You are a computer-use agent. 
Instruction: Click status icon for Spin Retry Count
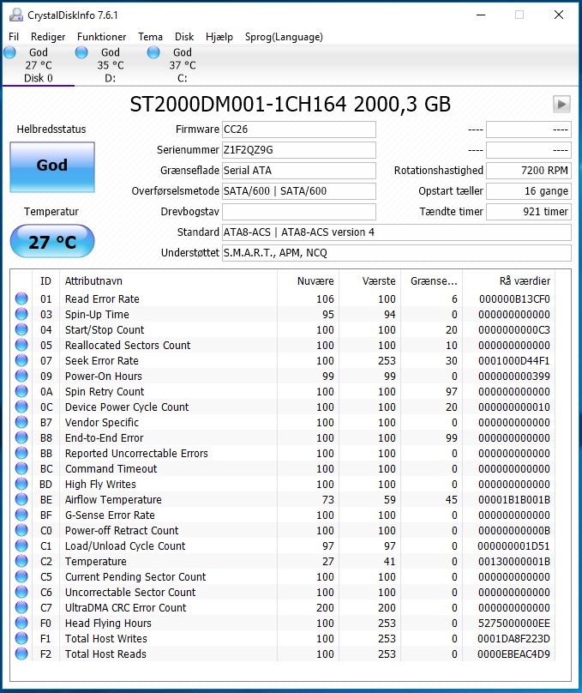pos(21,392)
